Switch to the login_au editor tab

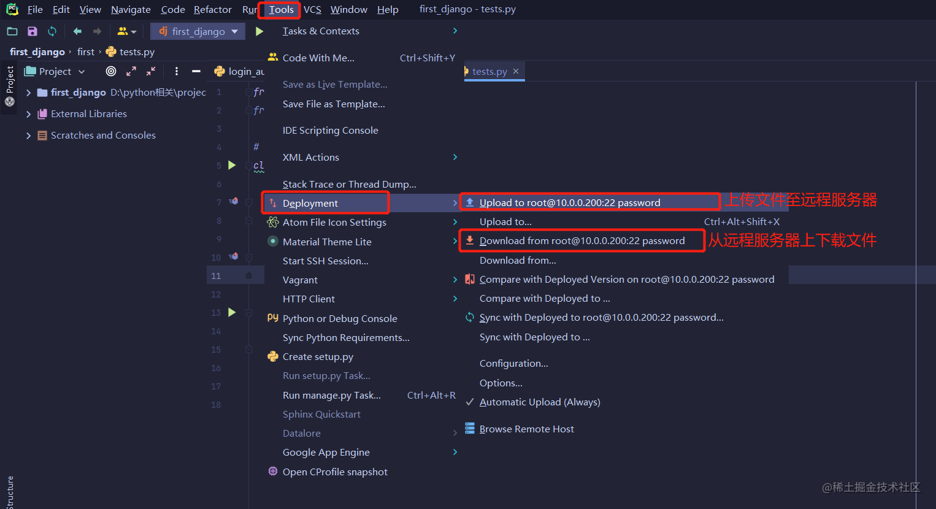[x=239, y=72]
